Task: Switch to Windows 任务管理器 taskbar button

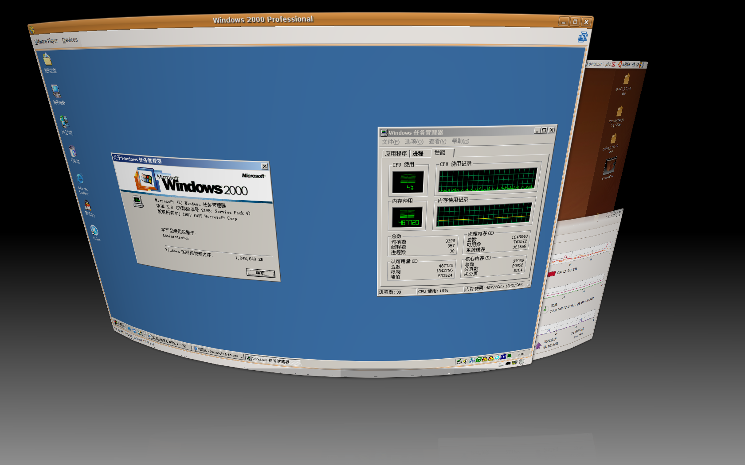Action: [x=273, y=360]
